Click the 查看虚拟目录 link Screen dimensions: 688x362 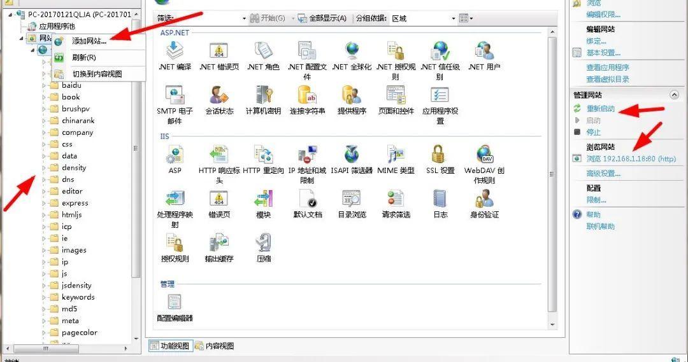pos(608,80)
